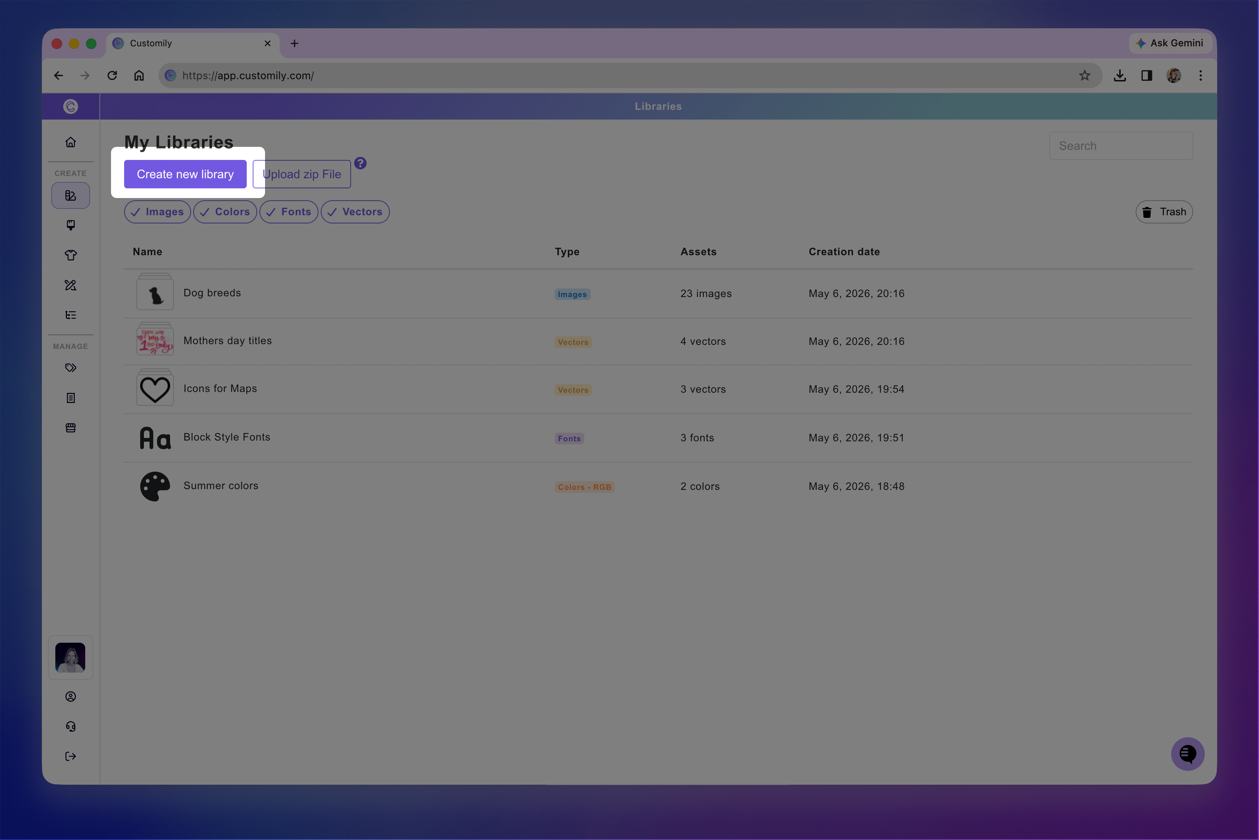The height and width of the screenshot is (840, 1259).
Task: Click the browser home button
Action: [x=139, y=75]
